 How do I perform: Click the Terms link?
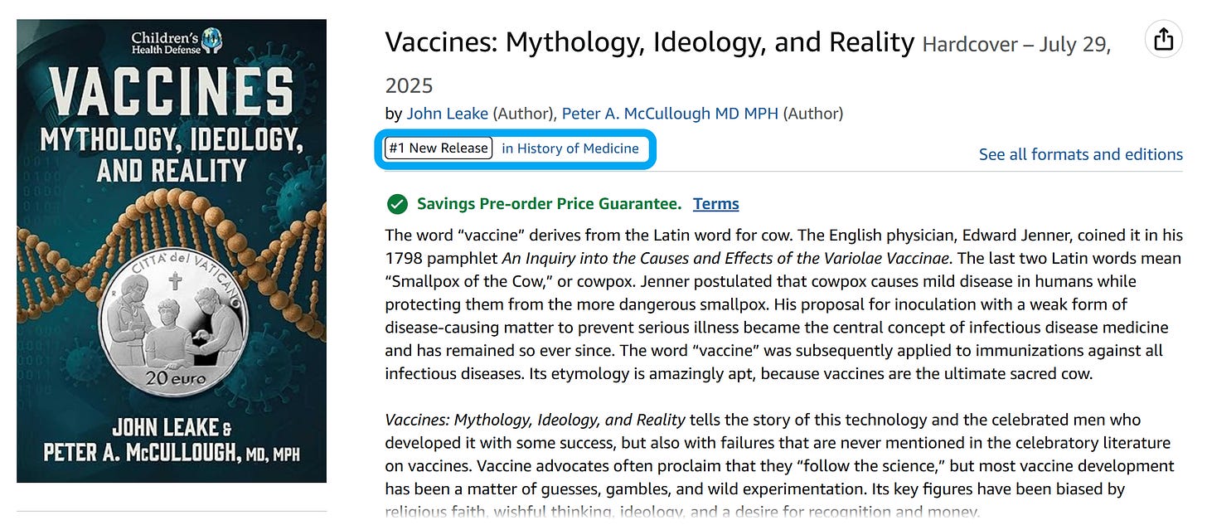(x=715, y=204)
